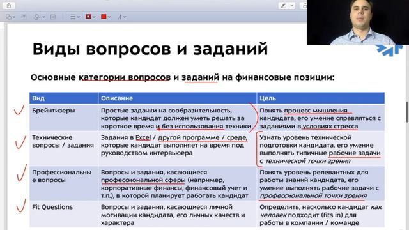Click the goal 'Понять процесс мышления кандидата'

[320, 118]
